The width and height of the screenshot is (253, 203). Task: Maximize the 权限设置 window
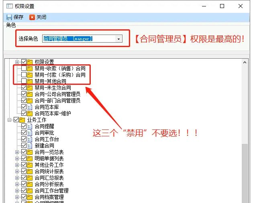(x=222, y=6)
